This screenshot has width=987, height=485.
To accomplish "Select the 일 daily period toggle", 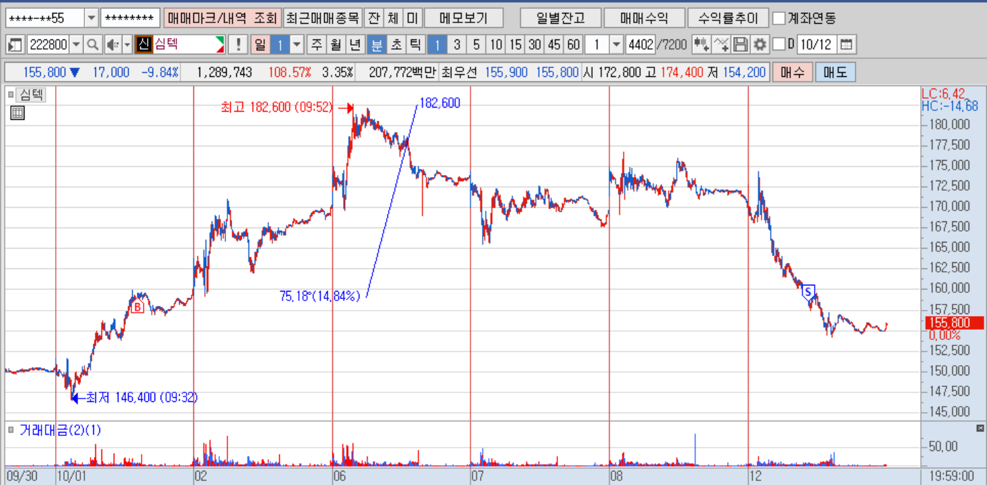I will coord(260,45).
